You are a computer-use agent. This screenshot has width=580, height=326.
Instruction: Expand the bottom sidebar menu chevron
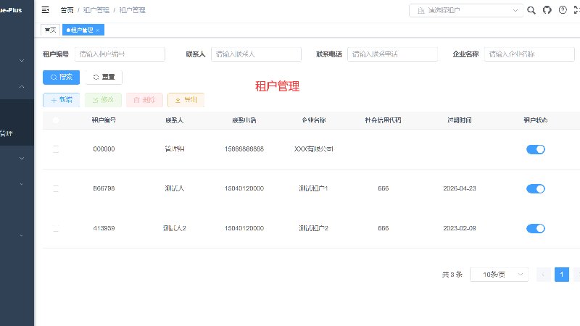(22, 235)
